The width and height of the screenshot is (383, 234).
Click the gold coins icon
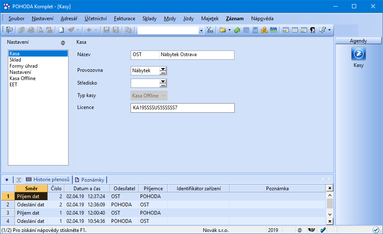point(264,30)
